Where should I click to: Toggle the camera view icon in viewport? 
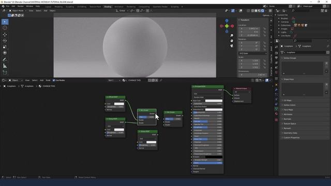point(232,46)
